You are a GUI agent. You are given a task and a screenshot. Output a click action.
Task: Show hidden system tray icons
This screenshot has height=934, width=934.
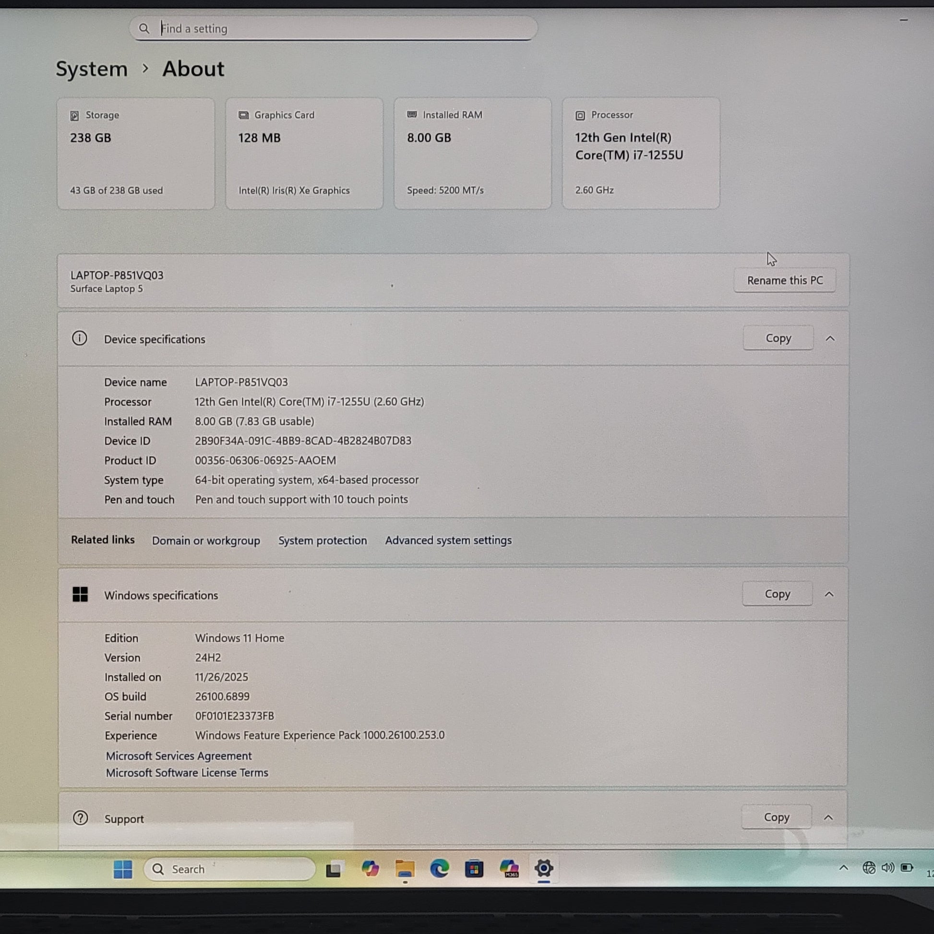(844, 868)
